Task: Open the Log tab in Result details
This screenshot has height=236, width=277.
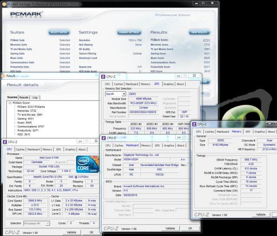Action: (35, 97)
